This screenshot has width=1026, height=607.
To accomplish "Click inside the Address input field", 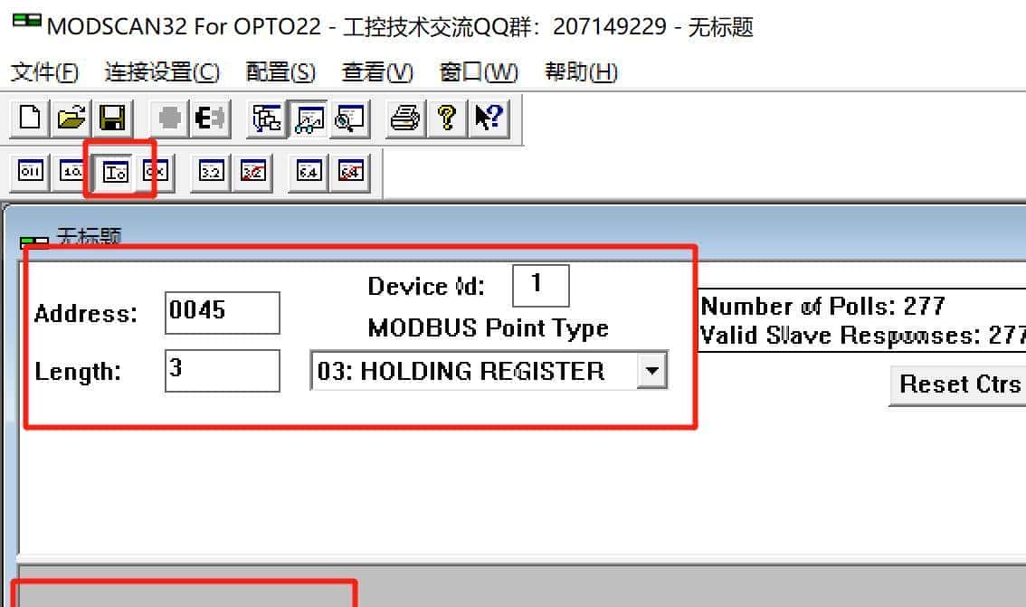I will point(222,312).
